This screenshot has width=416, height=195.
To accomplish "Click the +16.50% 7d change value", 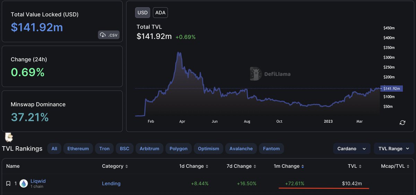I will 246,184.
